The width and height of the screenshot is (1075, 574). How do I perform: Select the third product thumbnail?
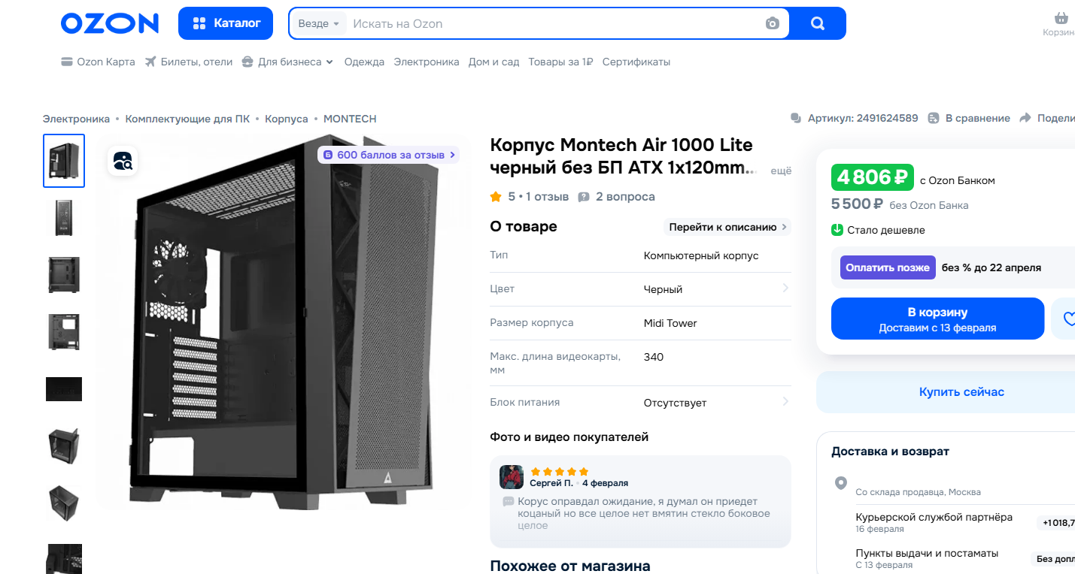point(64,275)
